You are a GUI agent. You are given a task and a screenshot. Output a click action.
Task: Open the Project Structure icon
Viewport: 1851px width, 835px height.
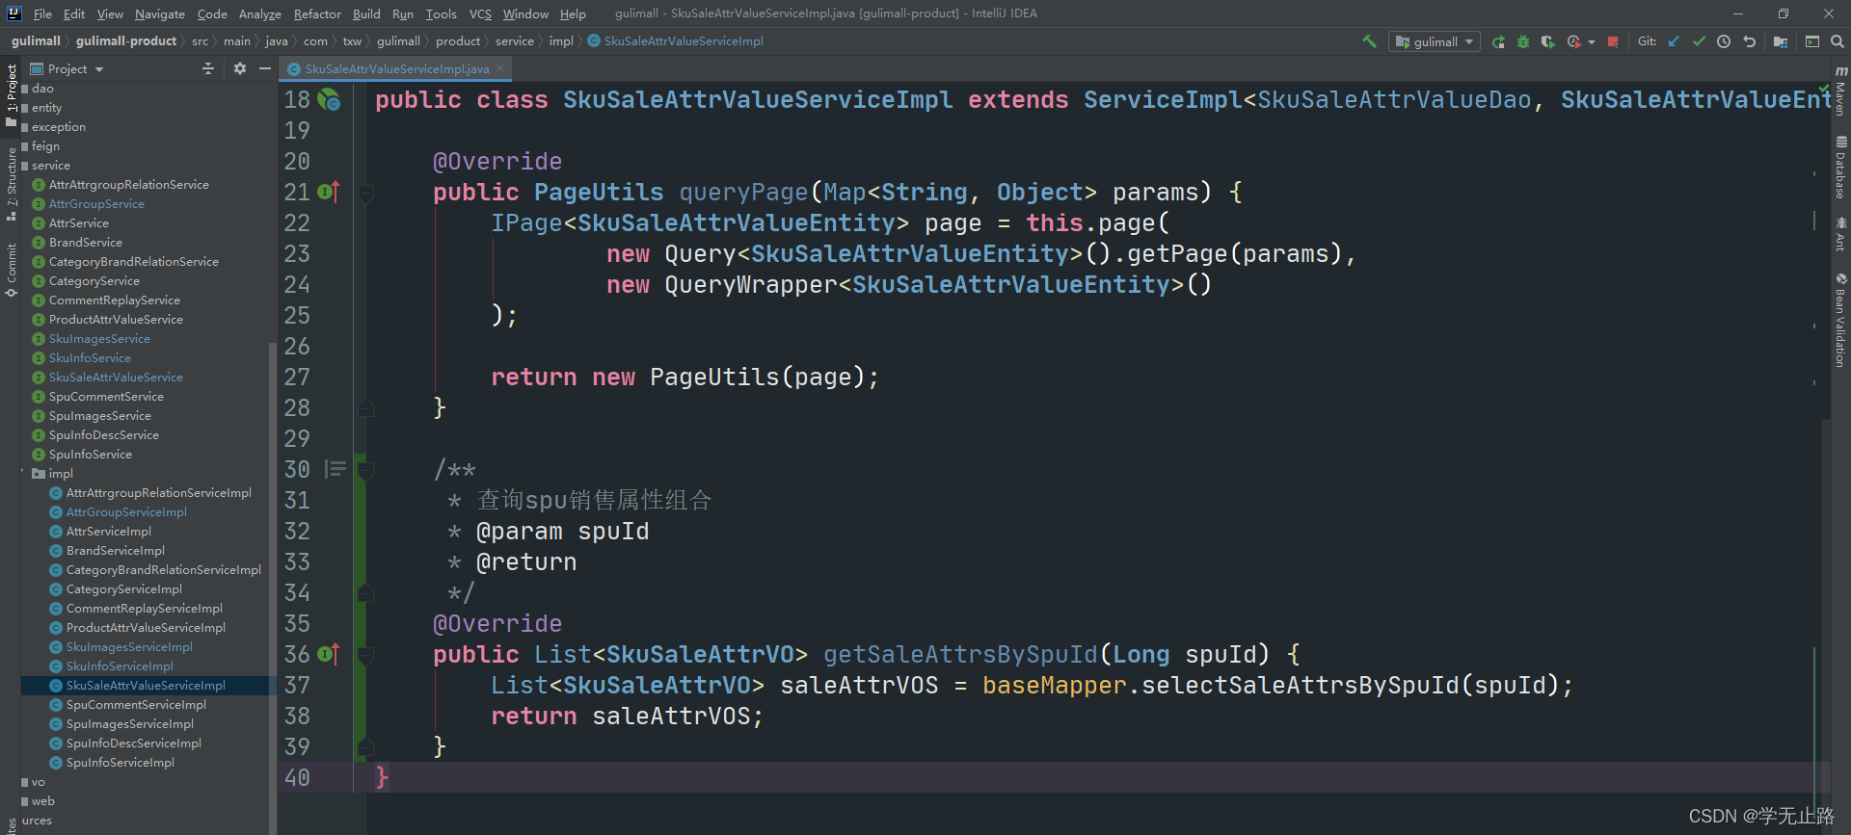click(x=1780, y=41)
